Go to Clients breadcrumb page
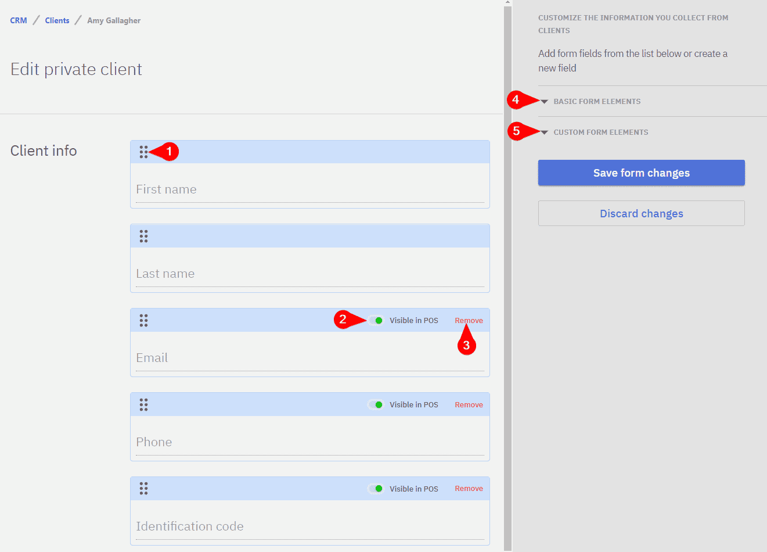Screen dimensions: 767x552 pos(57,20)
